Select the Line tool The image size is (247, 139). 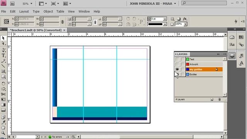tap(3, 66)
